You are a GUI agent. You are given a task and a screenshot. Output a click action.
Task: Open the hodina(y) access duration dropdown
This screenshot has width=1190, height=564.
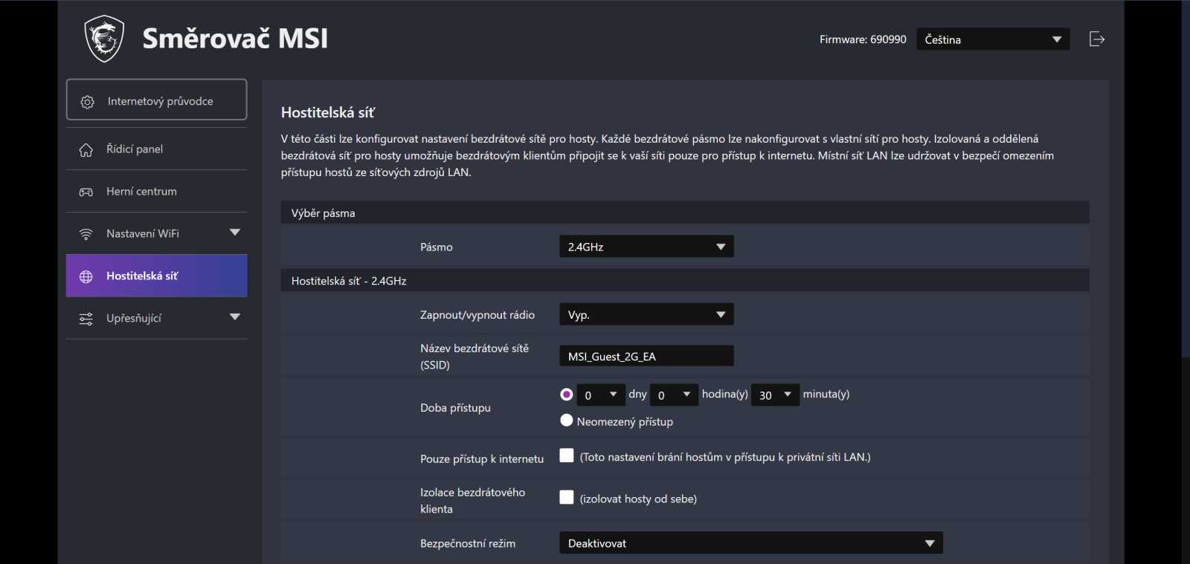coord(674,395)
